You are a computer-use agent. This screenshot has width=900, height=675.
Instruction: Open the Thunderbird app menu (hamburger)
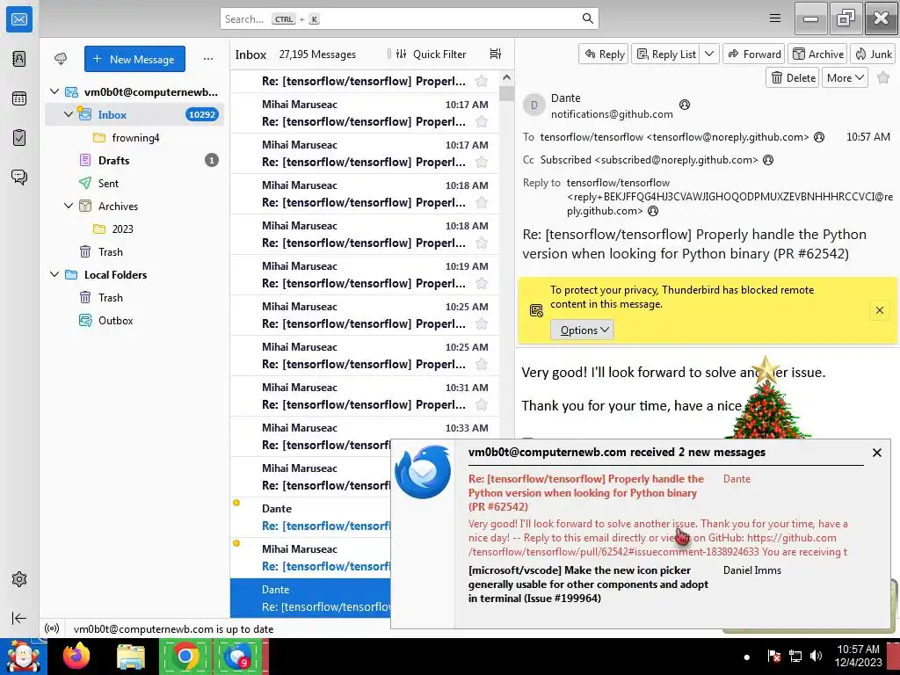click(x=775, y=18)
